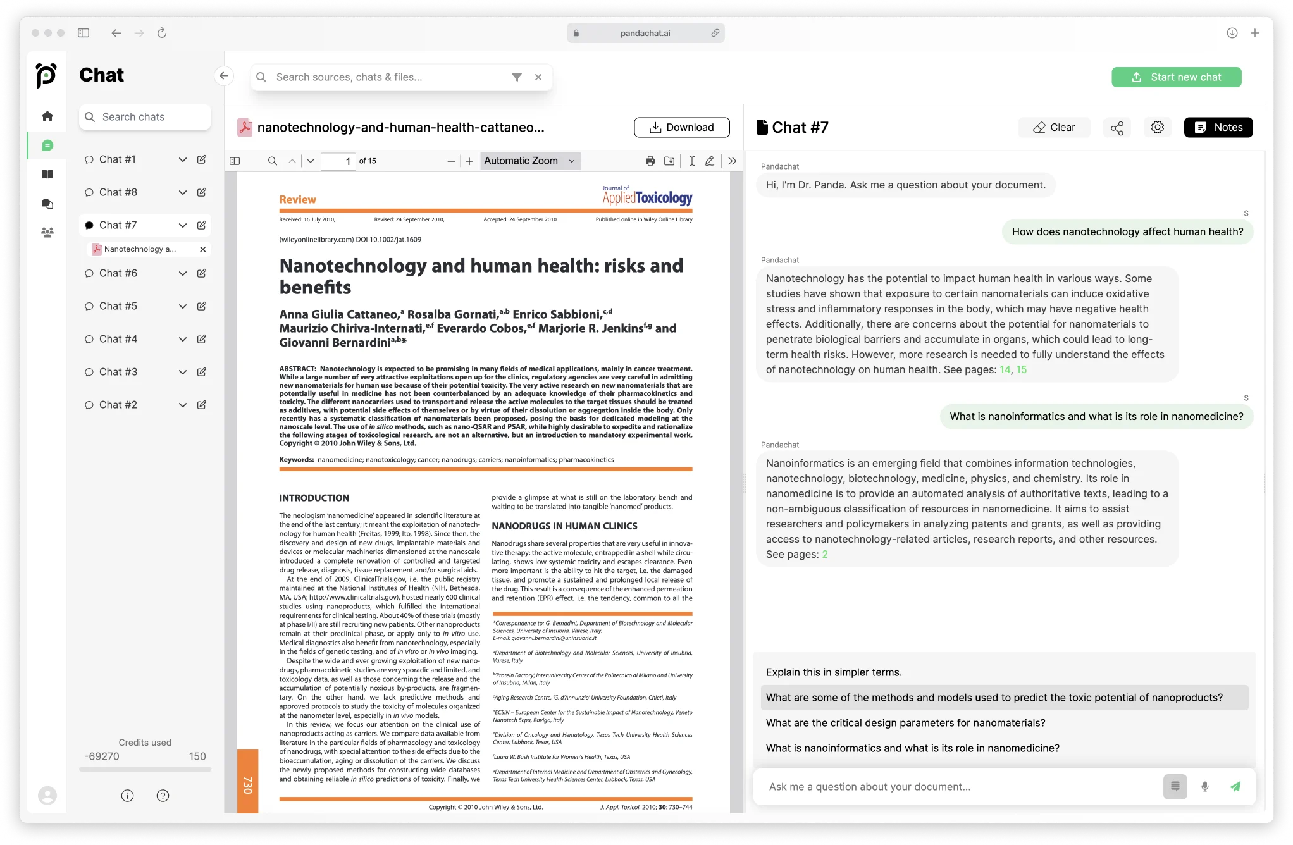Image resolution: width=1293 pixels, height=845 pixels.
Task: Open the Notes panel
Action: [1218, 127]
